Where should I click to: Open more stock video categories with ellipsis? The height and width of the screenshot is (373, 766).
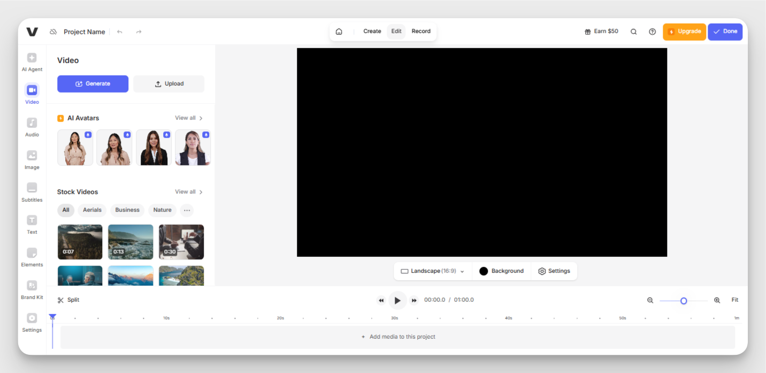click(x=186, y=210)
